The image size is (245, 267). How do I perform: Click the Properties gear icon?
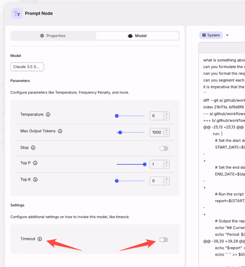(42, 36)
